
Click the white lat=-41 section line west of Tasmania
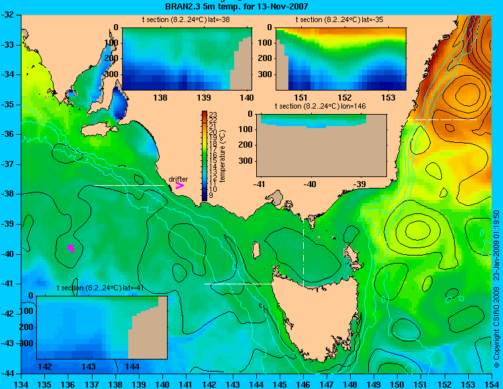(x=239, y=284)
